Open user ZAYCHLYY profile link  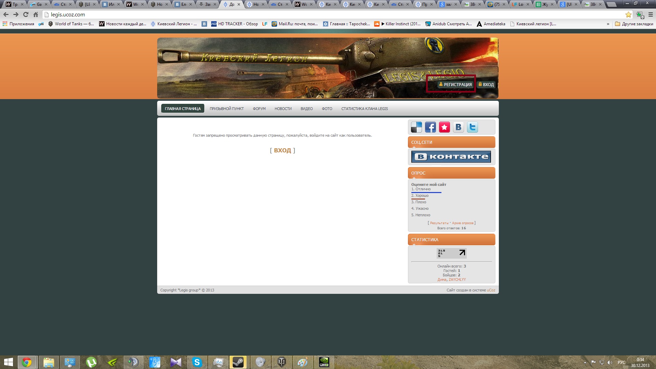(x=457, y=279)
